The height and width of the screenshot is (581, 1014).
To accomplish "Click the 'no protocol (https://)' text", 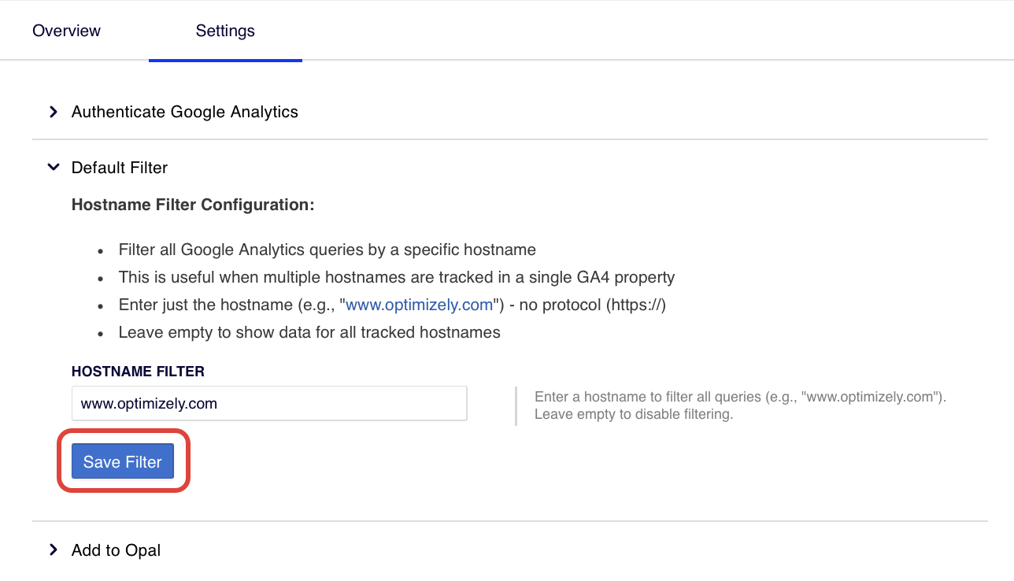I will 592,305.
